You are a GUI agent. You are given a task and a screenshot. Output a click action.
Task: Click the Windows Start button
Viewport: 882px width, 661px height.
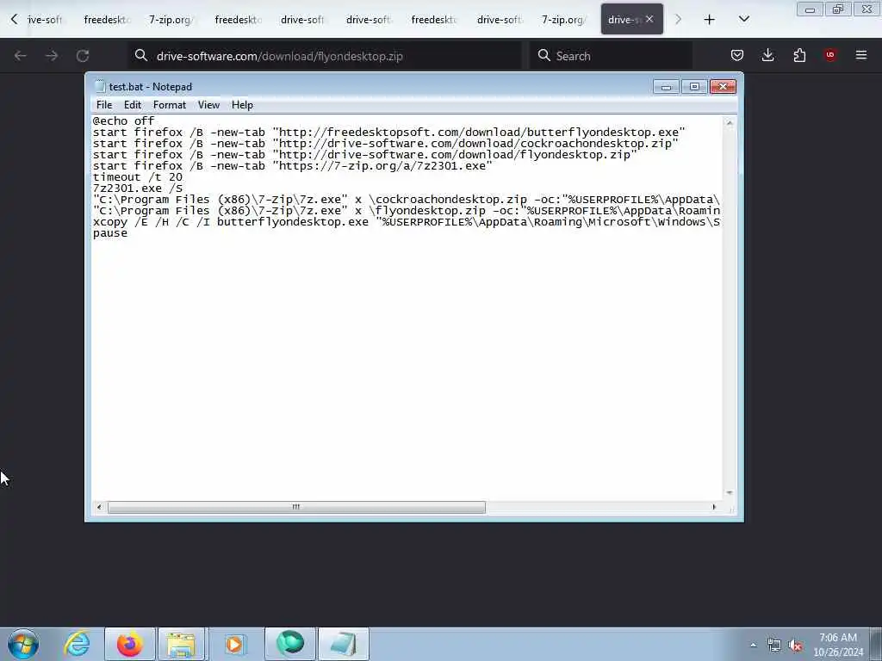23,644
